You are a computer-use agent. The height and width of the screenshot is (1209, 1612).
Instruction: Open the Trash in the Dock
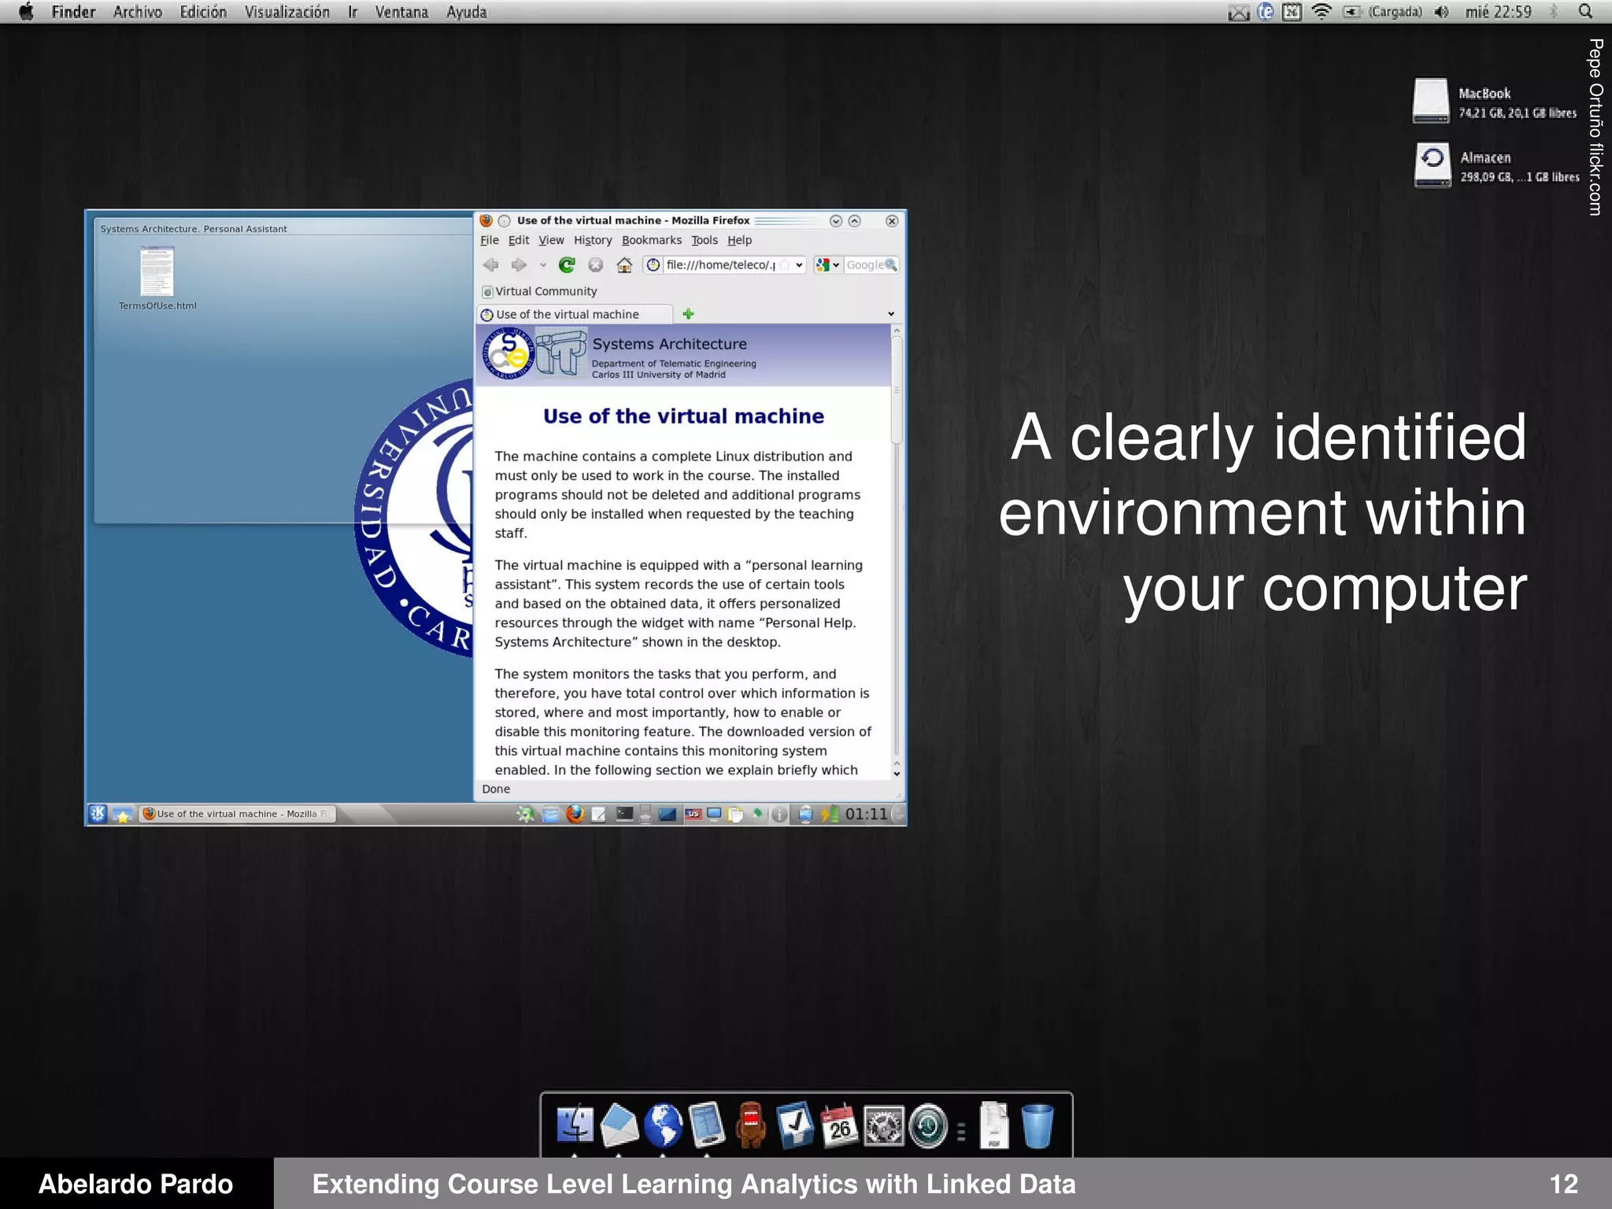(x=1037, y=1126)
